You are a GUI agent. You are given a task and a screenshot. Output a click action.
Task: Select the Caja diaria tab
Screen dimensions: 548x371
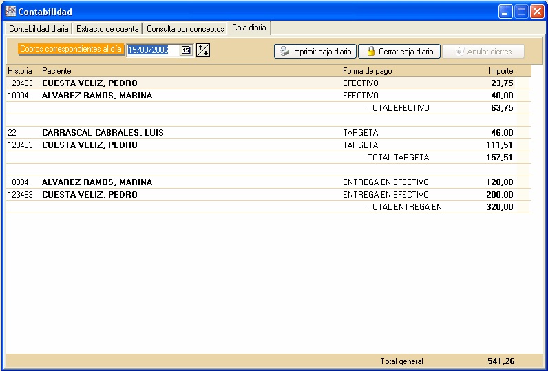tap(249, 28)
